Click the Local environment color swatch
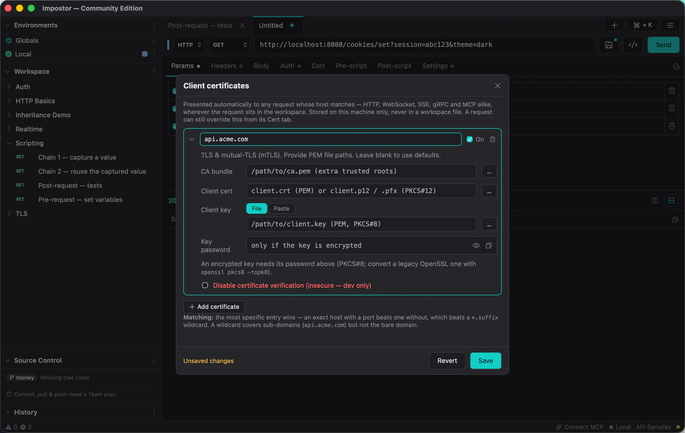Viewport: 685px width, 433px height. pyautogui.click(x=145, y=54)
